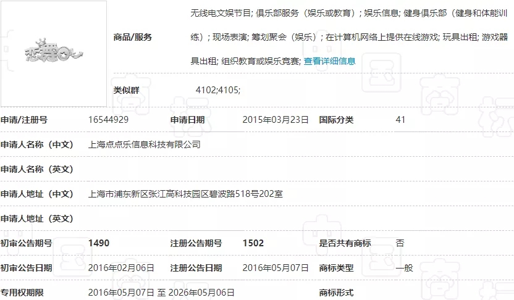Click the registration number 16544929

coord(108,120)
